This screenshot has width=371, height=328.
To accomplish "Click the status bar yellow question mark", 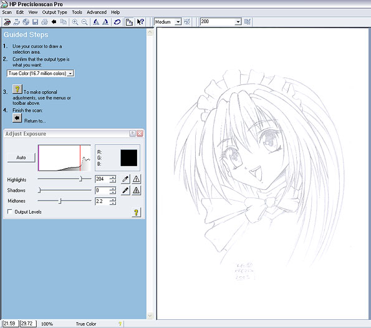I will [120, 324].
